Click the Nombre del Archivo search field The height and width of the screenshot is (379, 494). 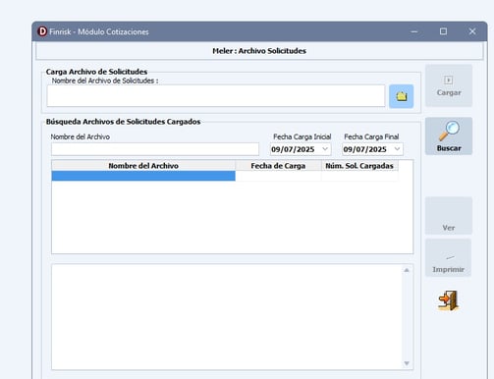[x=155, y=149]
